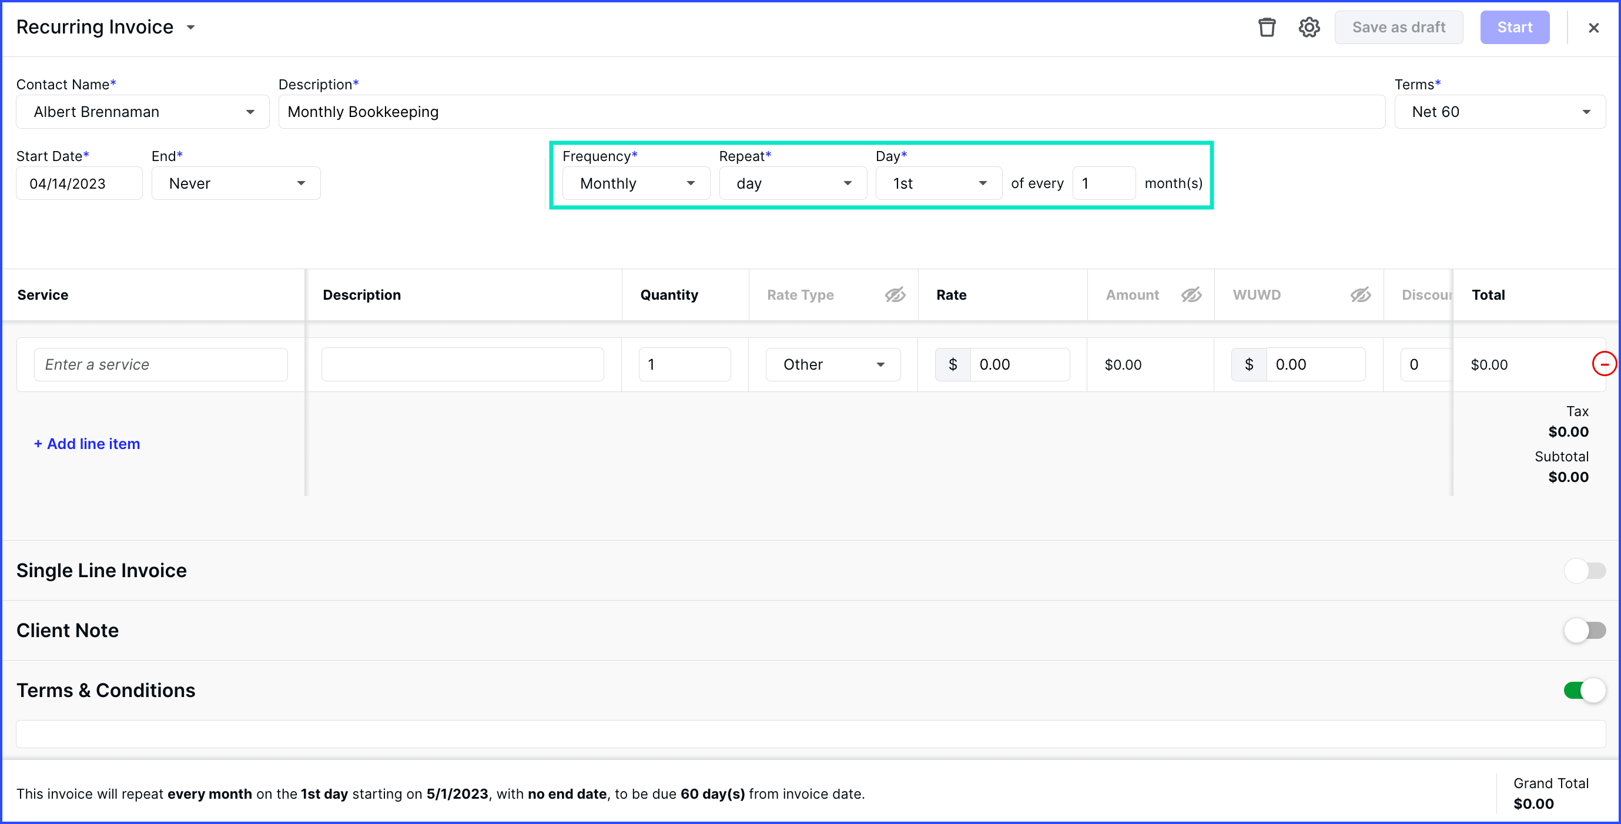Screen dimensions: 1621x824
Task: Hide the WUWD column with the eye icon
Action: coord(1361,294)
